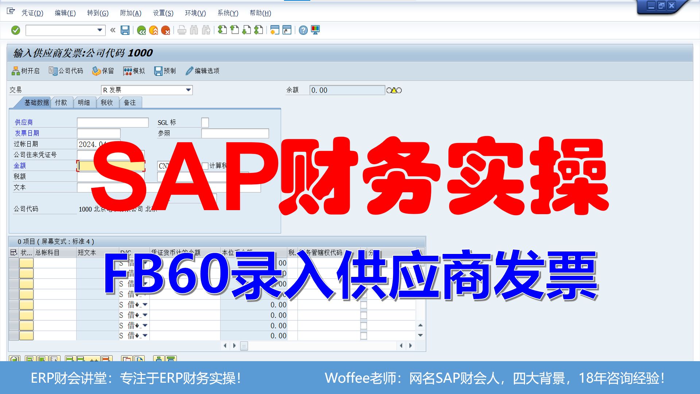Click the orange Exit arrow icon
Viewport: 700px width, 394px height.
(153, 30)
